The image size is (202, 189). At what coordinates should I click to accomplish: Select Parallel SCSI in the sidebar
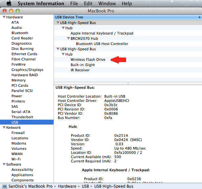[x=22, y=91]
